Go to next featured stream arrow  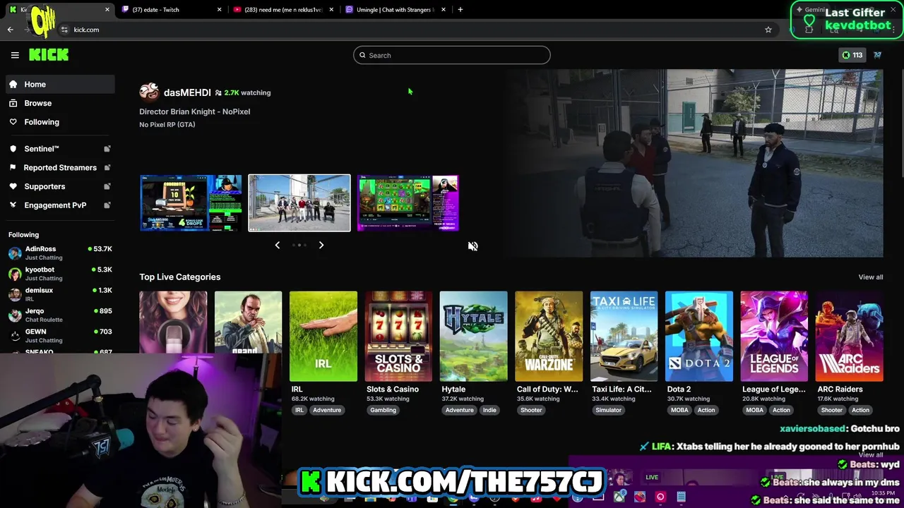point(321,245)
